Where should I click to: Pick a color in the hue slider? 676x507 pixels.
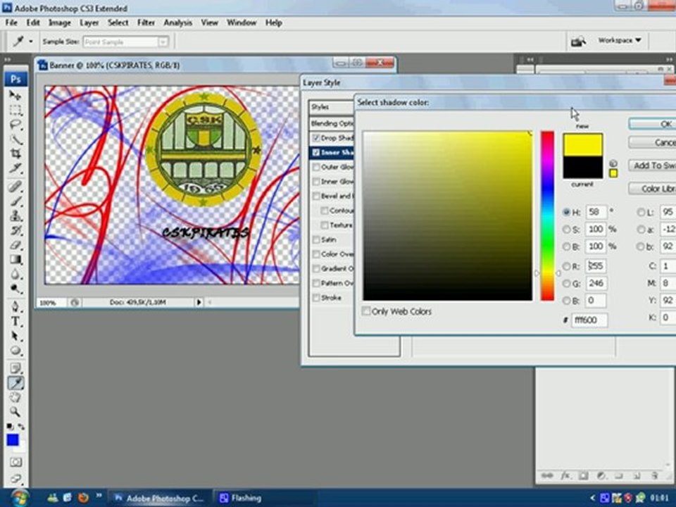pyautogui.click(x=547, y=215)
